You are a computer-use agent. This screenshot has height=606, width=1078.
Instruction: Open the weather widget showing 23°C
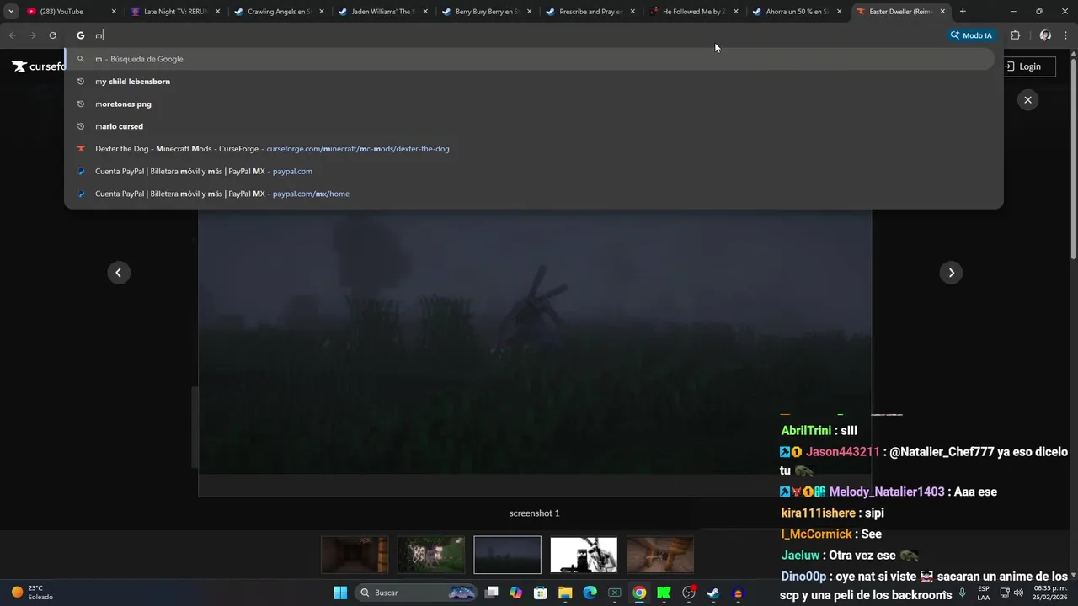tap(32, 593)
